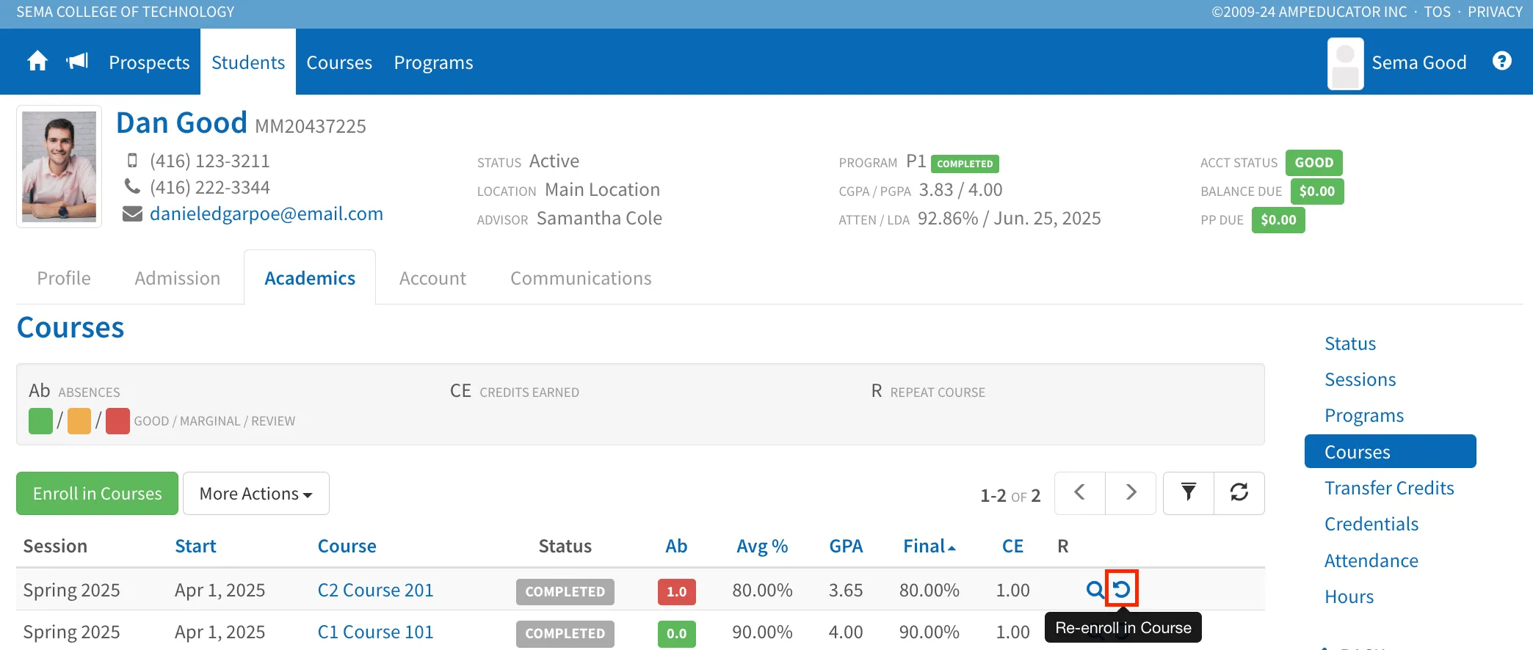Refresh the courses list
The width and height of the screenshot is (1533, 650).
tap(1239, 493)
